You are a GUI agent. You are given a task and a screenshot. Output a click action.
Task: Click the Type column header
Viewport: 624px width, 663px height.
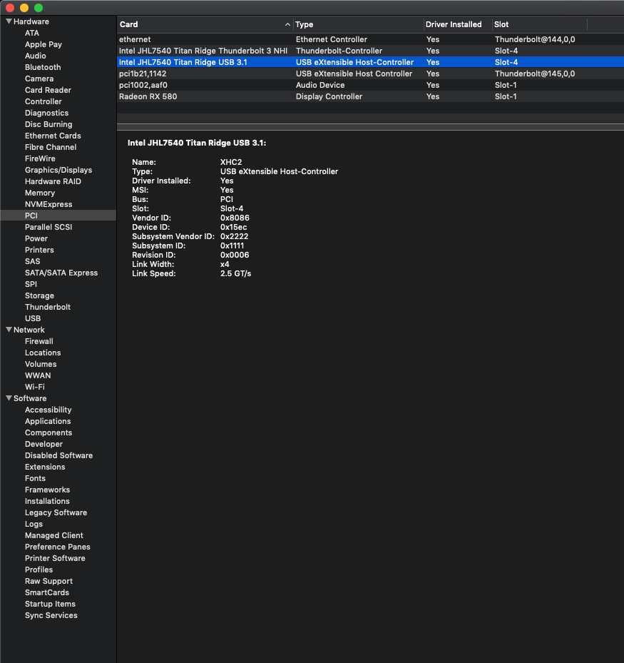point(357,24)
